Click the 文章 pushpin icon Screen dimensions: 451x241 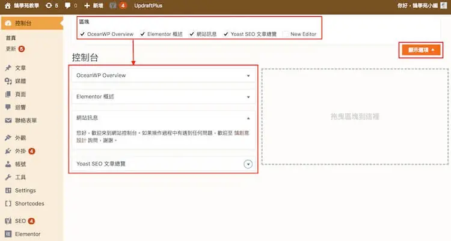pyautogui.click(x=8, y=68)
